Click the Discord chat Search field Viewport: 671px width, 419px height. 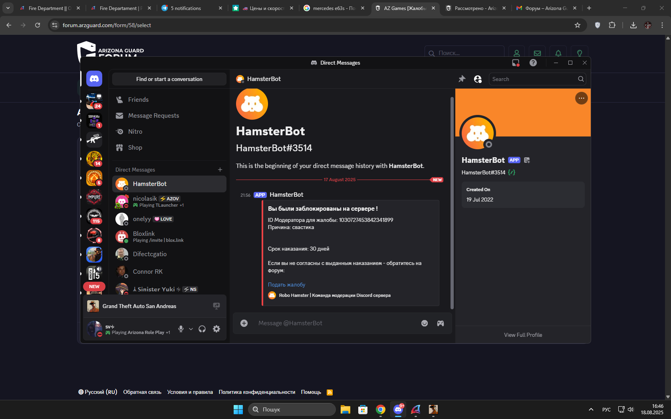point(537,79)
